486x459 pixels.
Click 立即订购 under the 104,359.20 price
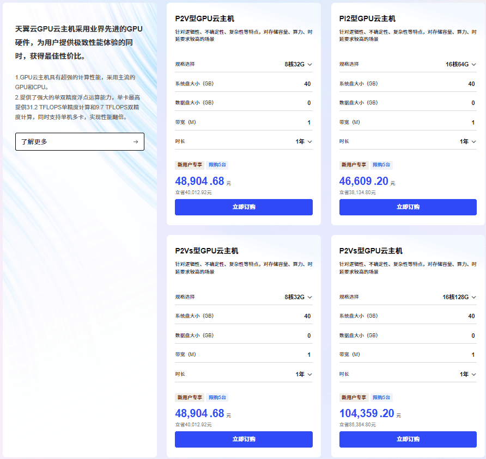(408, 439)
